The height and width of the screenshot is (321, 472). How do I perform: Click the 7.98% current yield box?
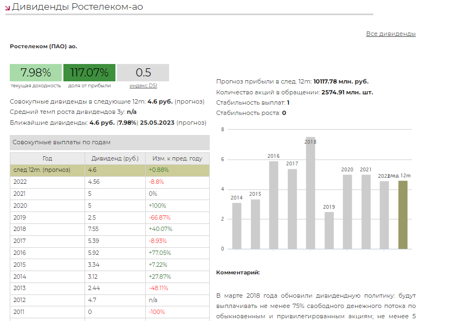pos(36,73)
